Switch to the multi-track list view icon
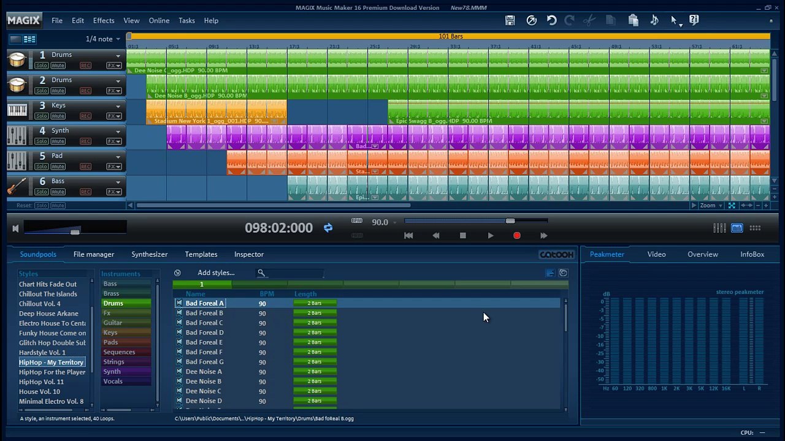 click(x=29, y=39)
